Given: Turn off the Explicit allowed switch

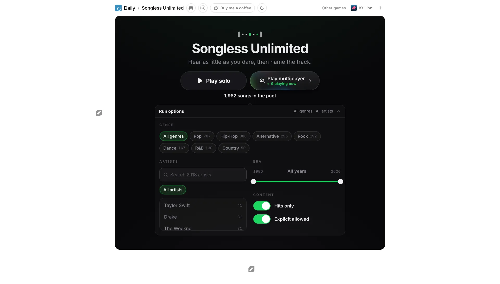Looking at the screenshot, I should point(262,219).
